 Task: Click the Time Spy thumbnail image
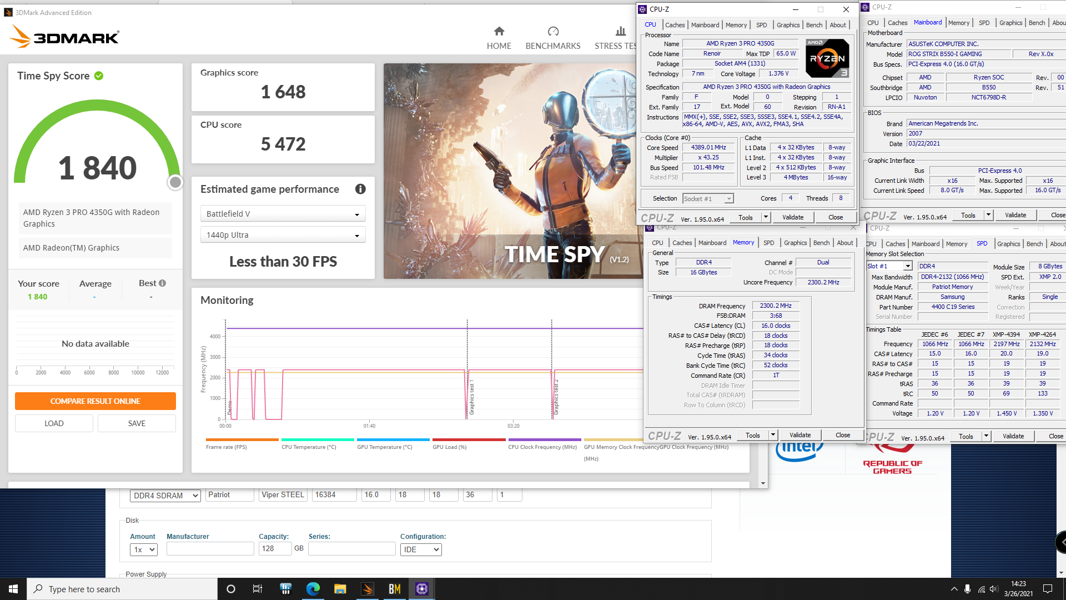point(511,171)
